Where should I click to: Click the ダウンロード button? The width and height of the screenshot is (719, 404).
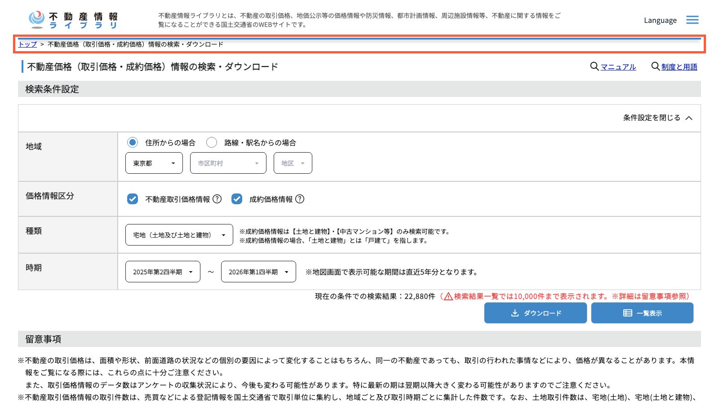pos(536,313)
